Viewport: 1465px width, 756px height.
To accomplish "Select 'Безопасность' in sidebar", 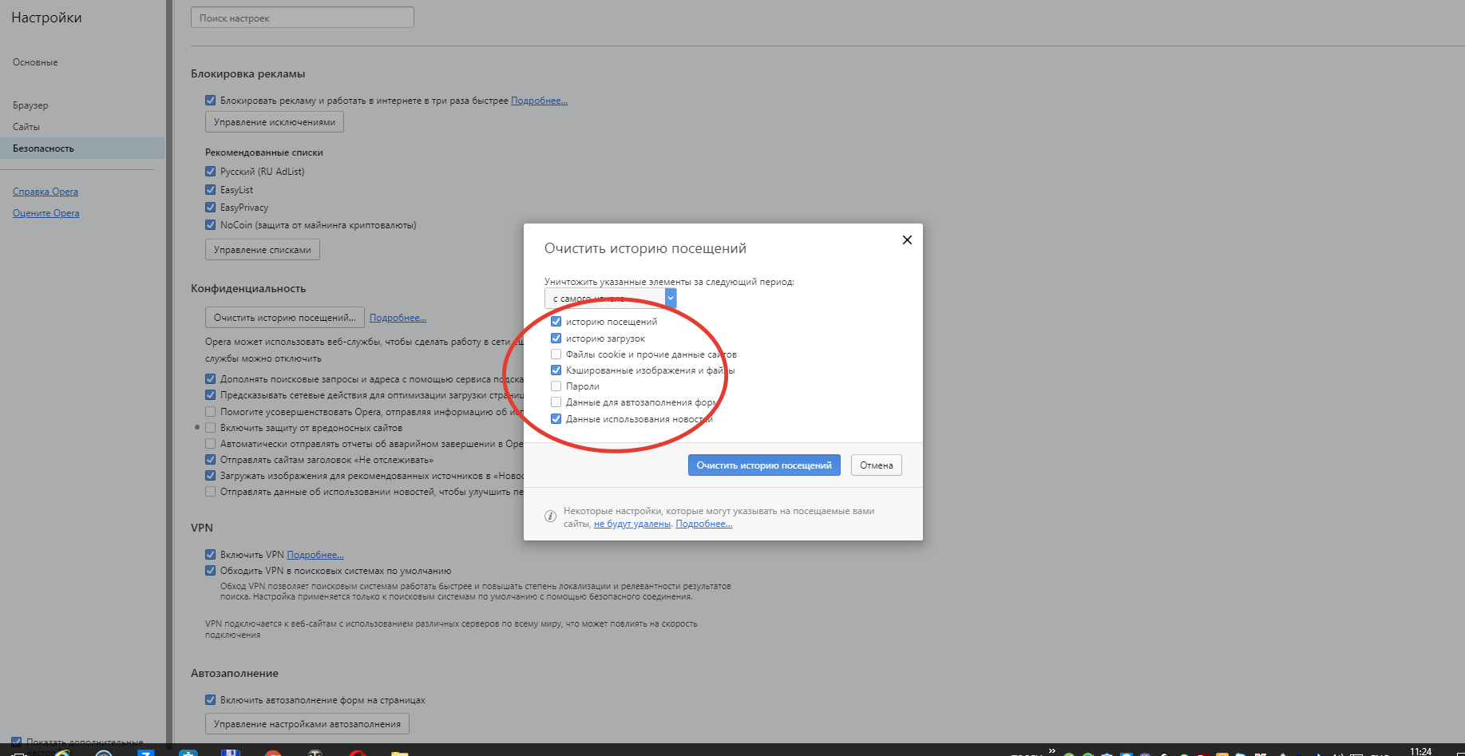I will [x=82, y=148].
